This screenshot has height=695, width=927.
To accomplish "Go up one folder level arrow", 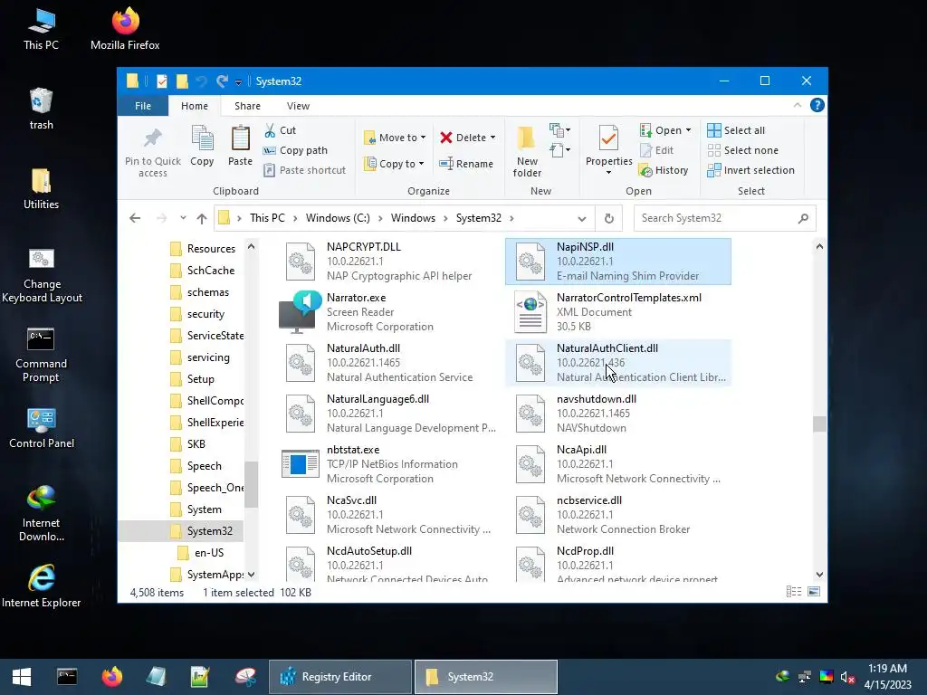I will (x=202, y=219).
